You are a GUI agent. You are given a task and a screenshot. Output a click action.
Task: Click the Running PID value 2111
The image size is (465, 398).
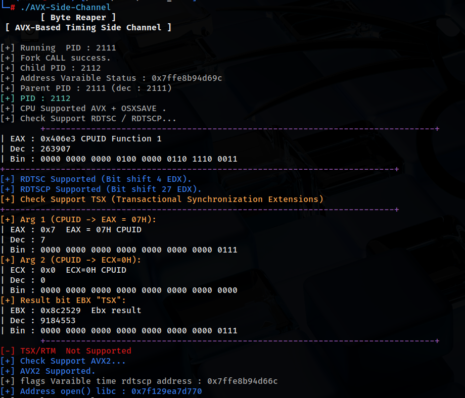point(107,47)
